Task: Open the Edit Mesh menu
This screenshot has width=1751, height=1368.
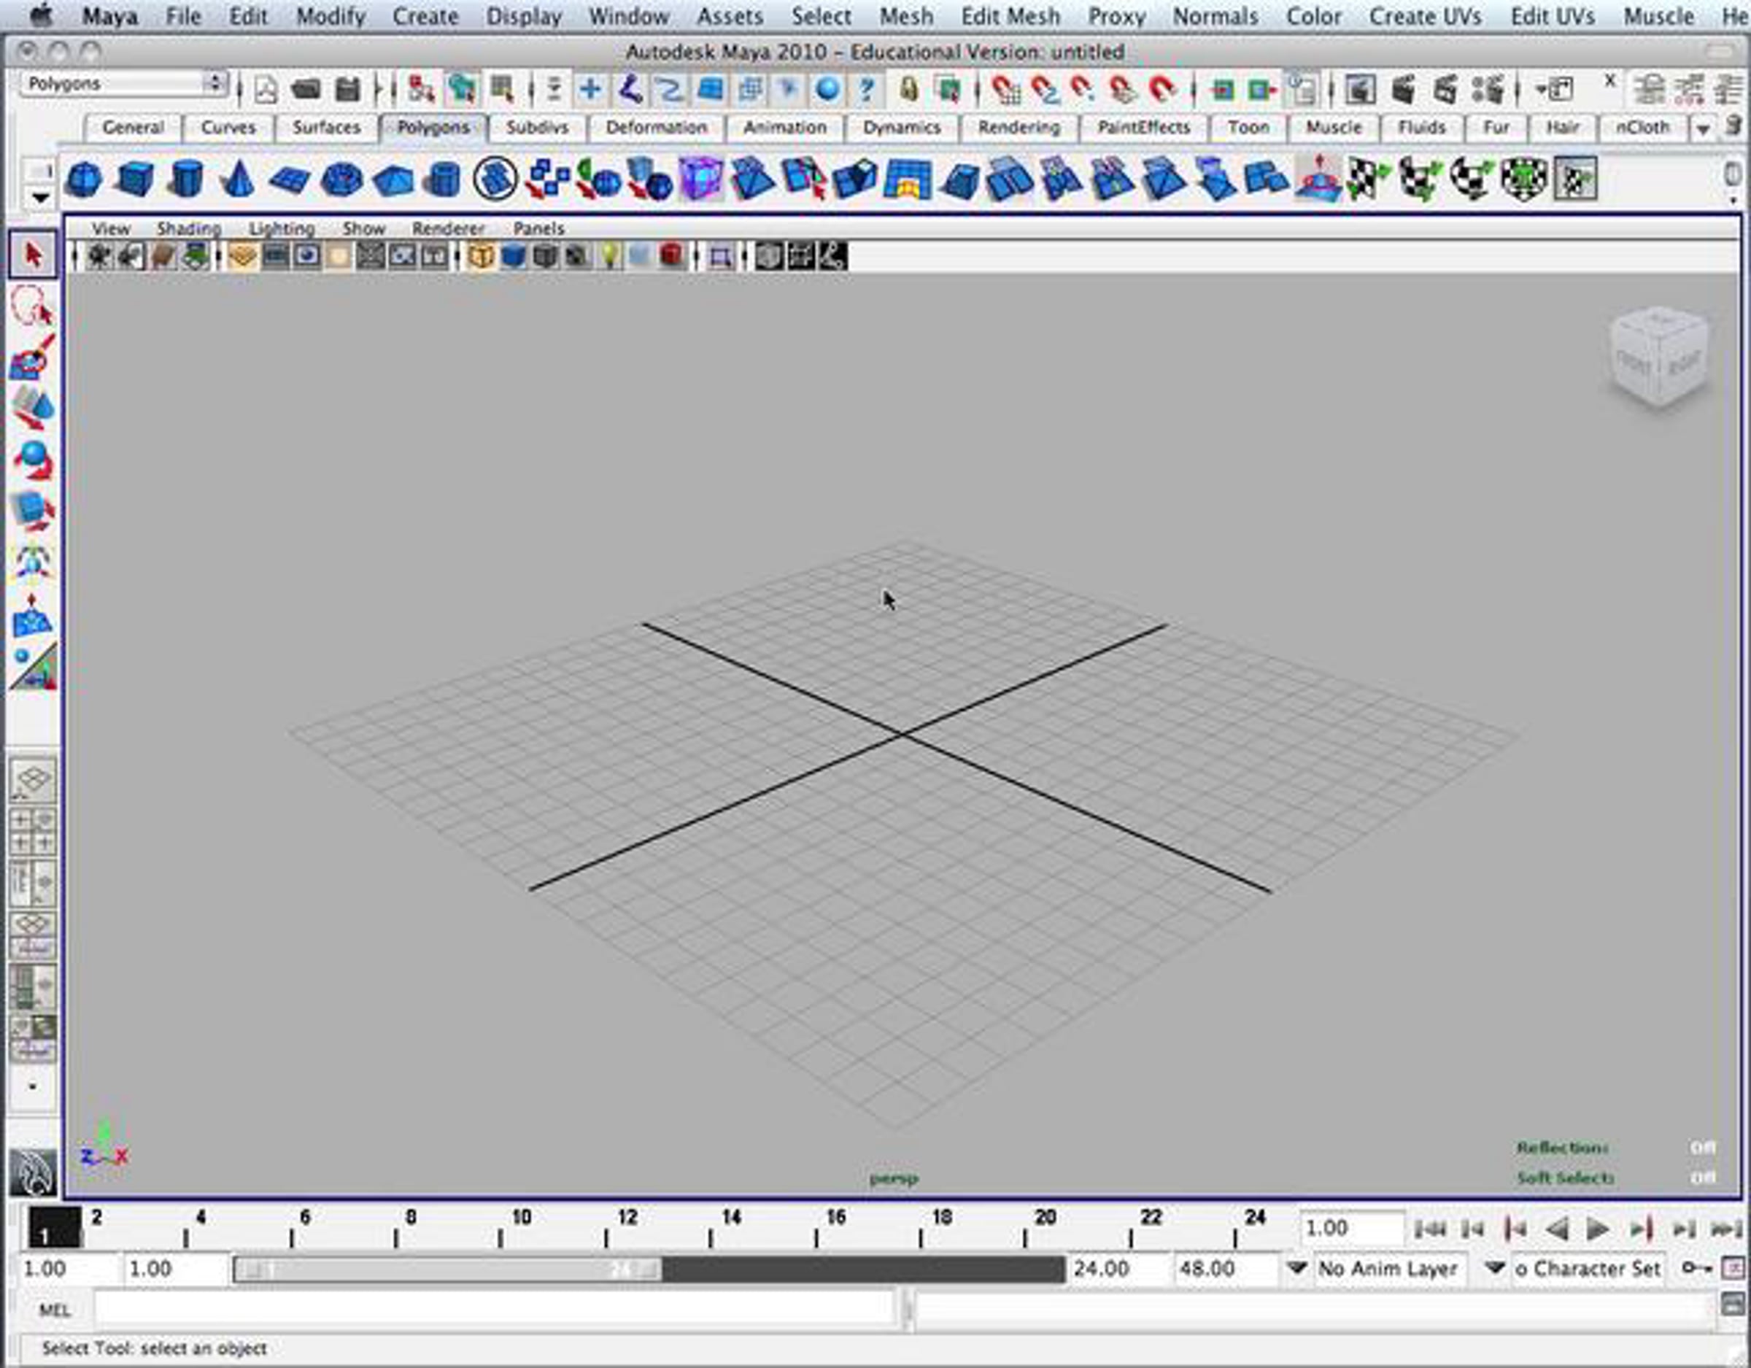Action: (x=1010, y=16)
